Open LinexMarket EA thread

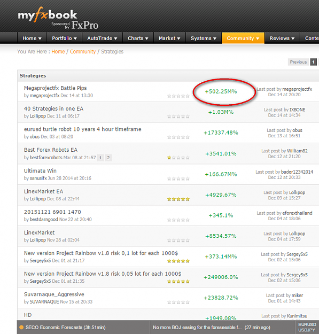tap(43, 191)
